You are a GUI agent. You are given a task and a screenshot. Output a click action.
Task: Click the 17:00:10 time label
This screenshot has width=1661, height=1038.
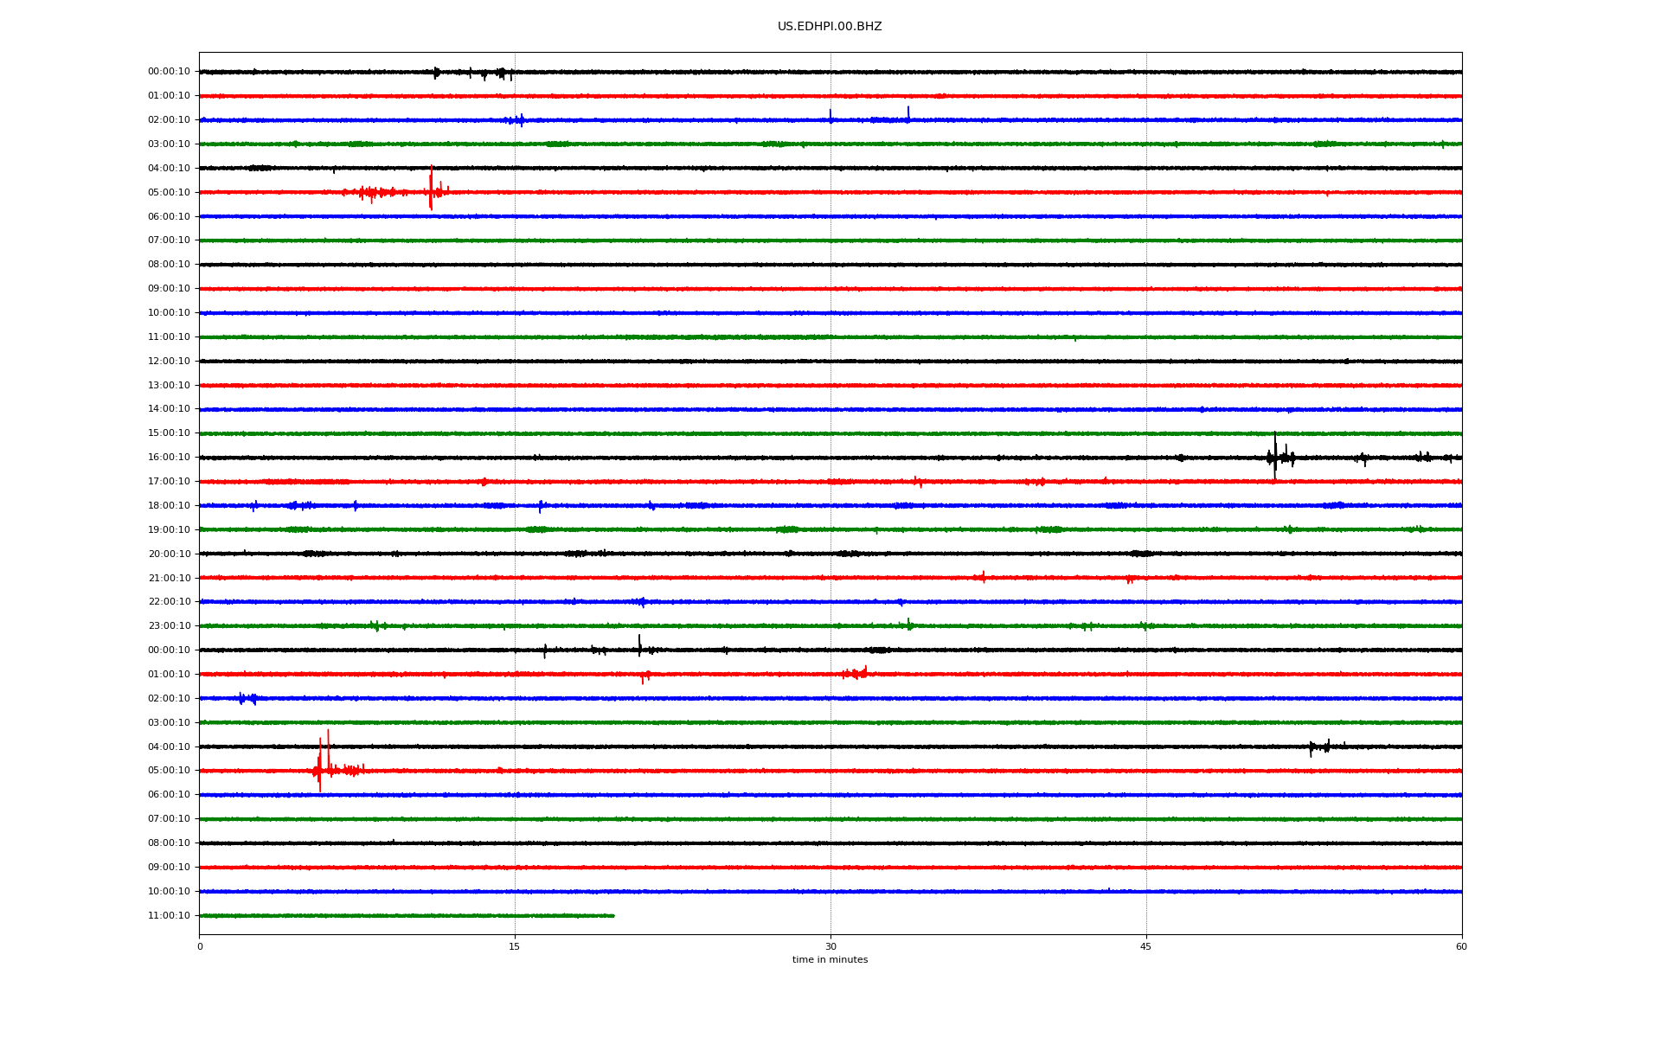point(169,482)
